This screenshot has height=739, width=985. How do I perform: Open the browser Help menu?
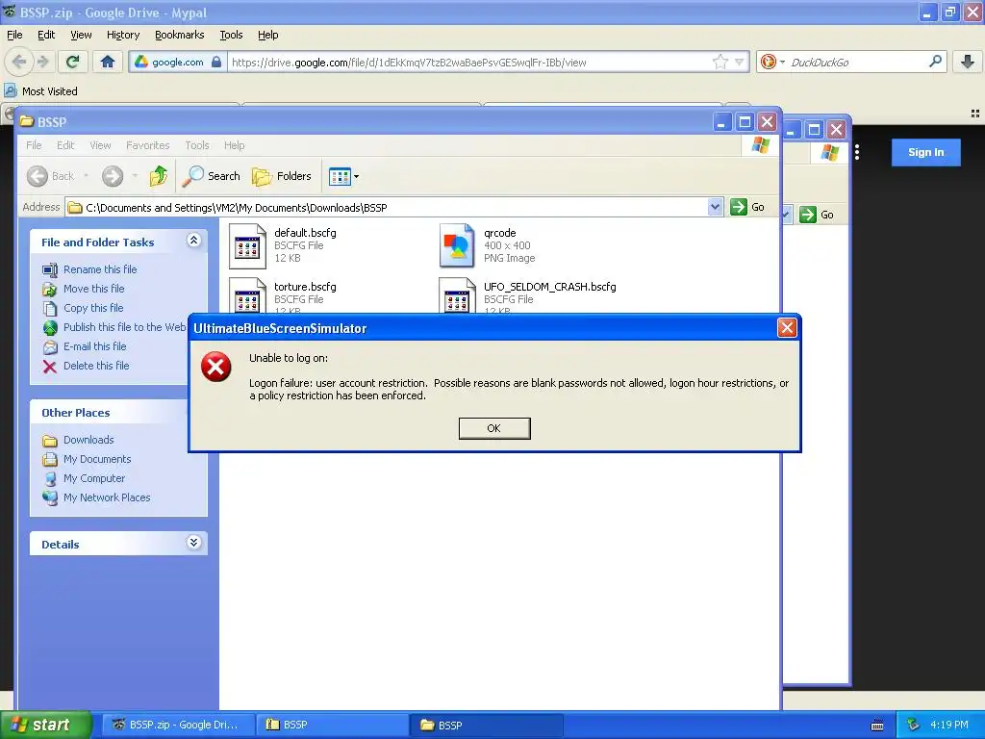click(268, 35)
